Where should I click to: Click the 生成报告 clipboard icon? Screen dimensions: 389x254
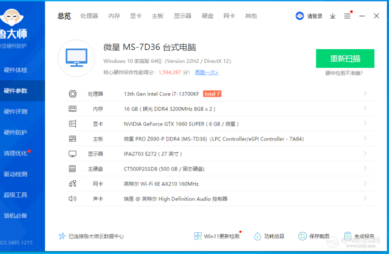point(348,236)
